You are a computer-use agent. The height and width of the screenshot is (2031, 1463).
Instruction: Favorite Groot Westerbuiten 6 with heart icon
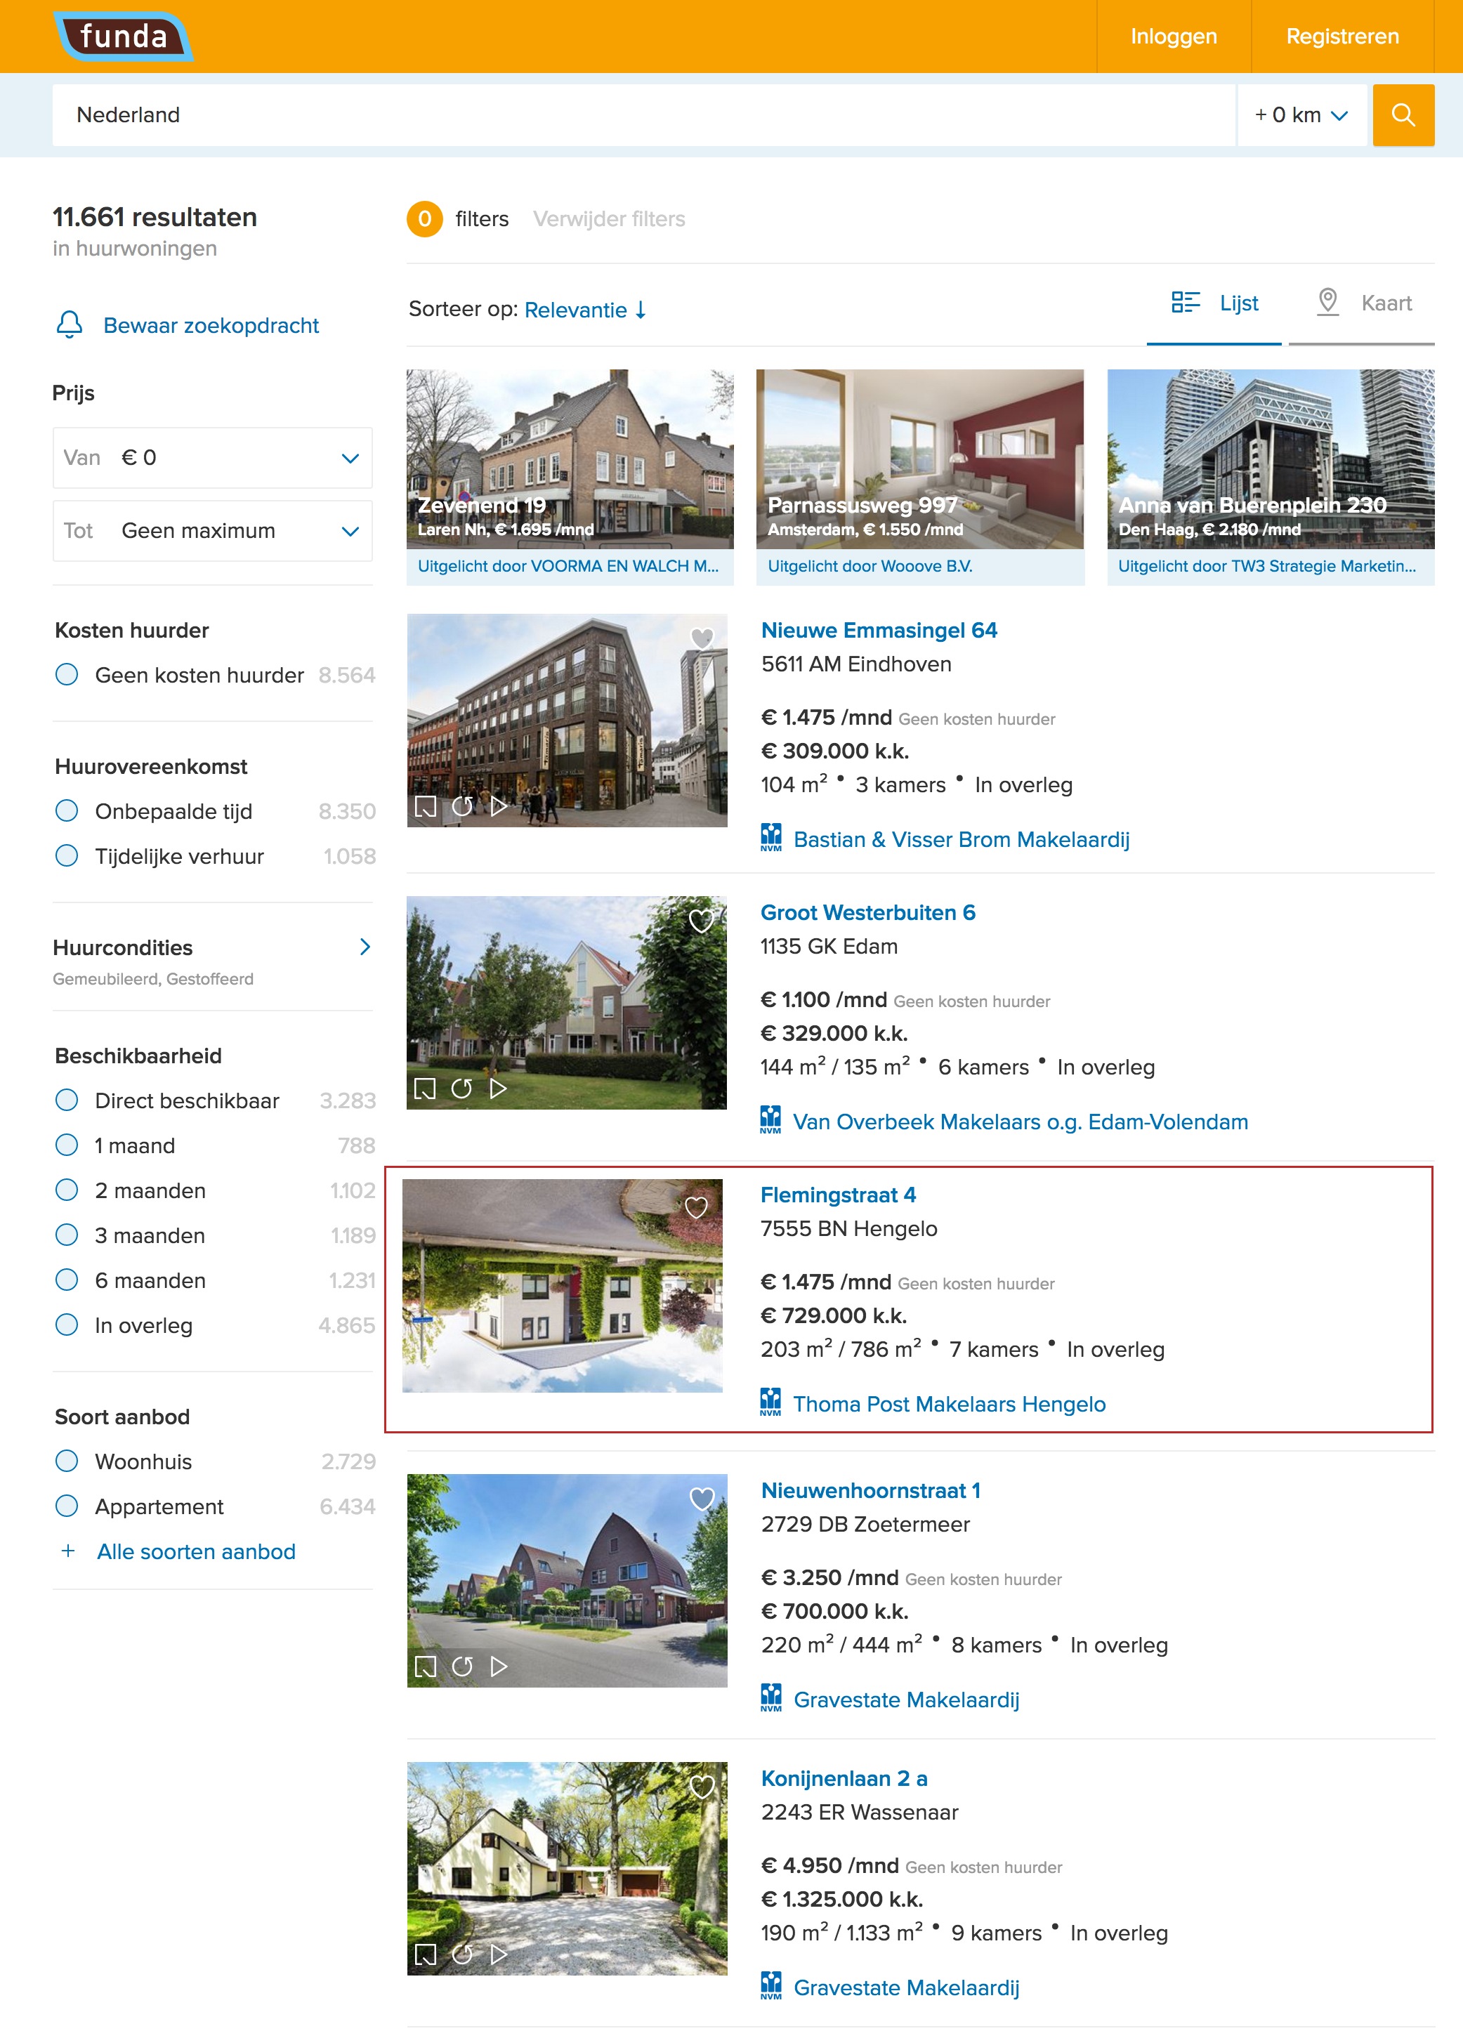coord(701,920)
